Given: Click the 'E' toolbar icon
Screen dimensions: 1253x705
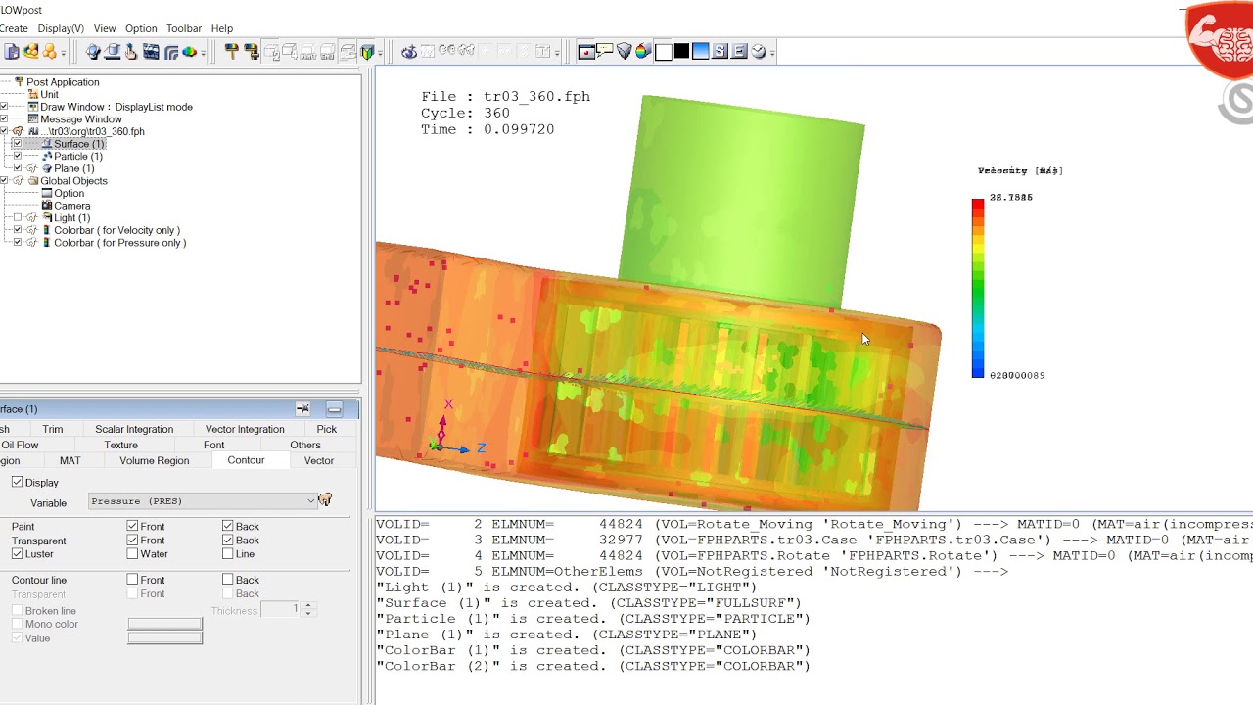Looking at the screenshot, I should pos(739,52).
